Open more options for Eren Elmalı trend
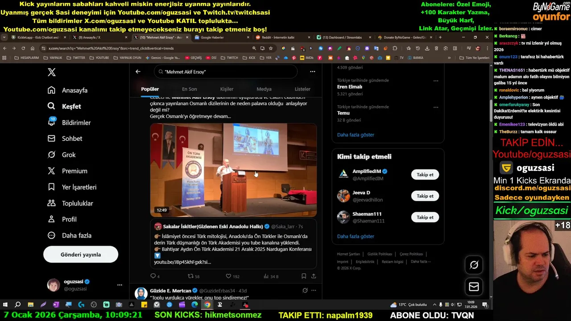The height and width of the screenshot is (321, 571). 436,81
